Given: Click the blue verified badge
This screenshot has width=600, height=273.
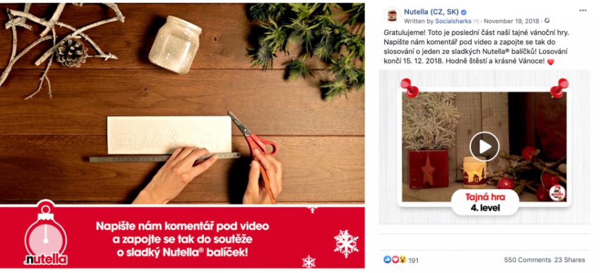Looking at the screenshot, I should tap(464, 12).
